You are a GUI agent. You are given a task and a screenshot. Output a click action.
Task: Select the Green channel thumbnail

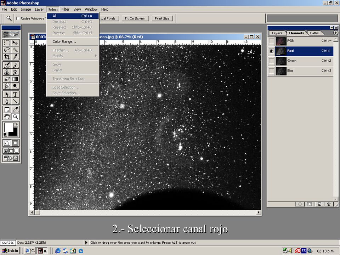tap(281, 61)
